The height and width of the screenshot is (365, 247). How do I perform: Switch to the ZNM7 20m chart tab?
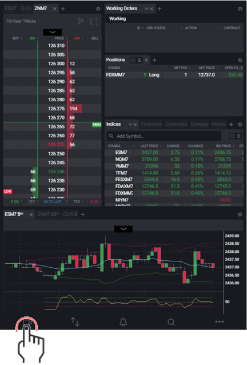[49, 214]
